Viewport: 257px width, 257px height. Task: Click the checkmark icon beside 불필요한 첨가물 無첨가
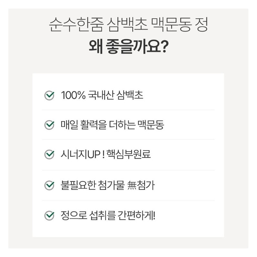pyautogui.click(x=49, y=185)
